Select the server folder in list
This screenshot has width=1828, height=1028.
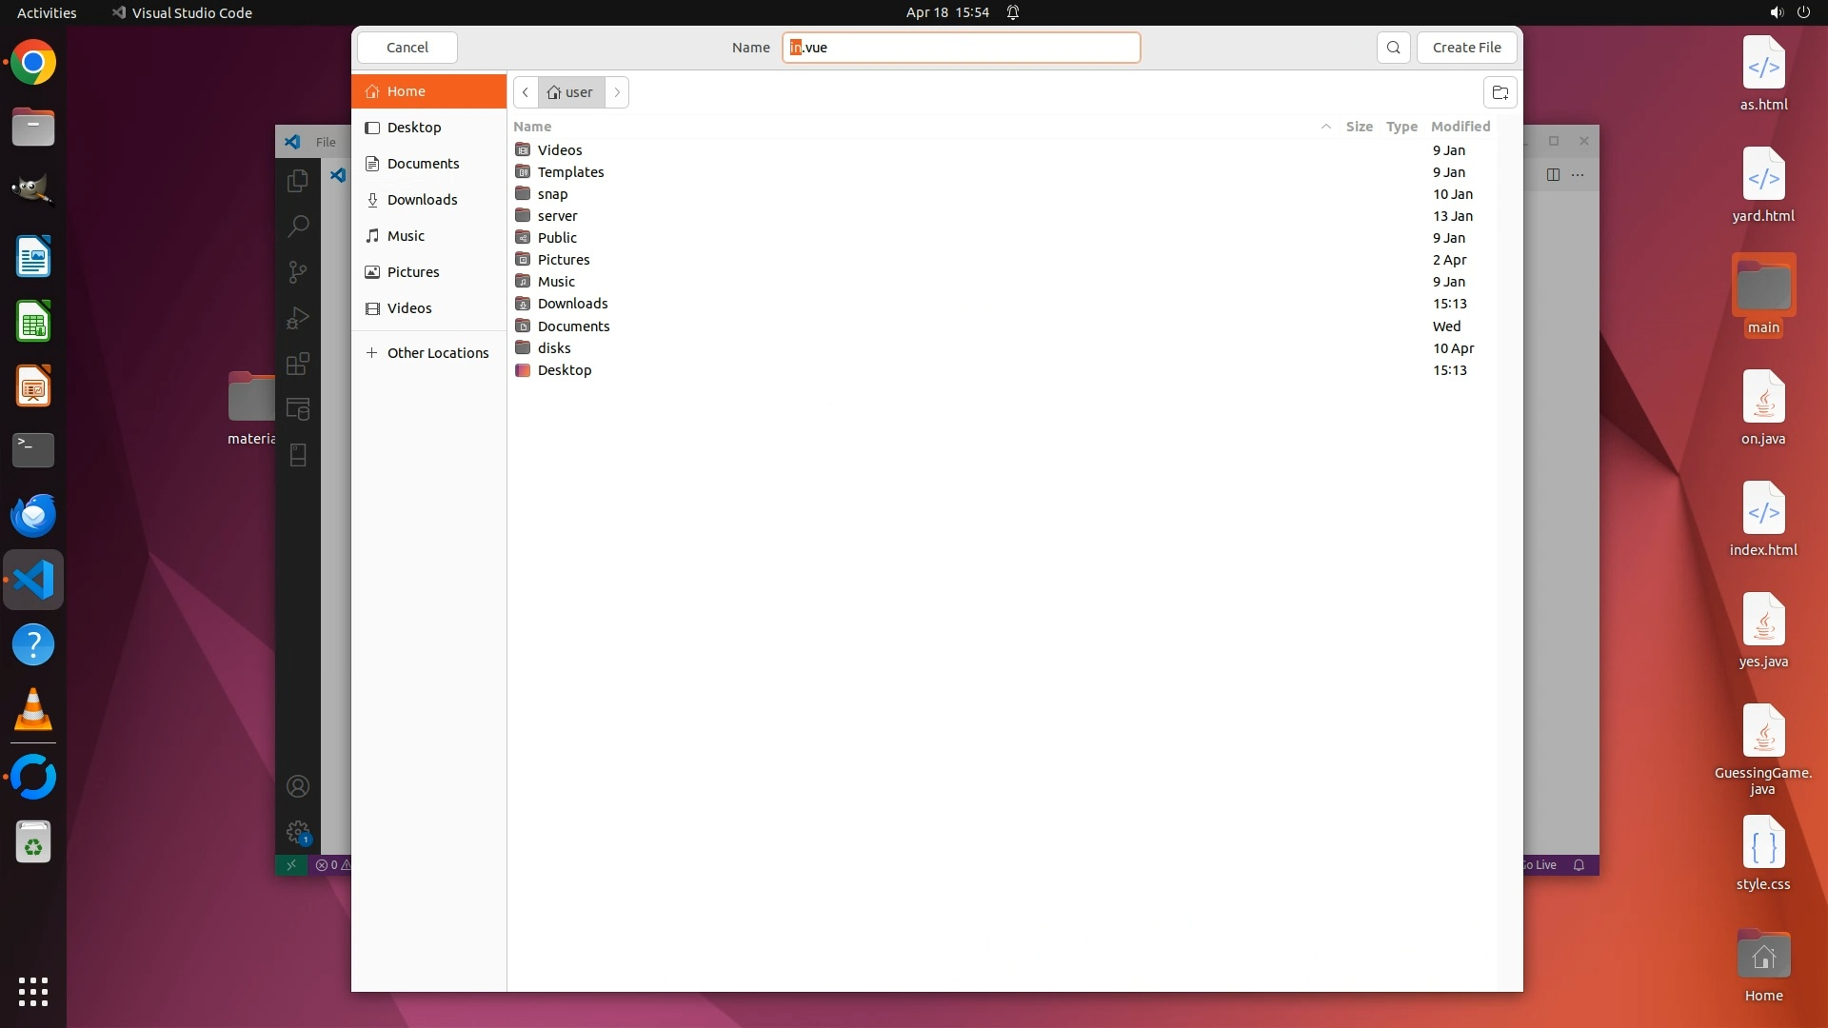click(557, 216)
